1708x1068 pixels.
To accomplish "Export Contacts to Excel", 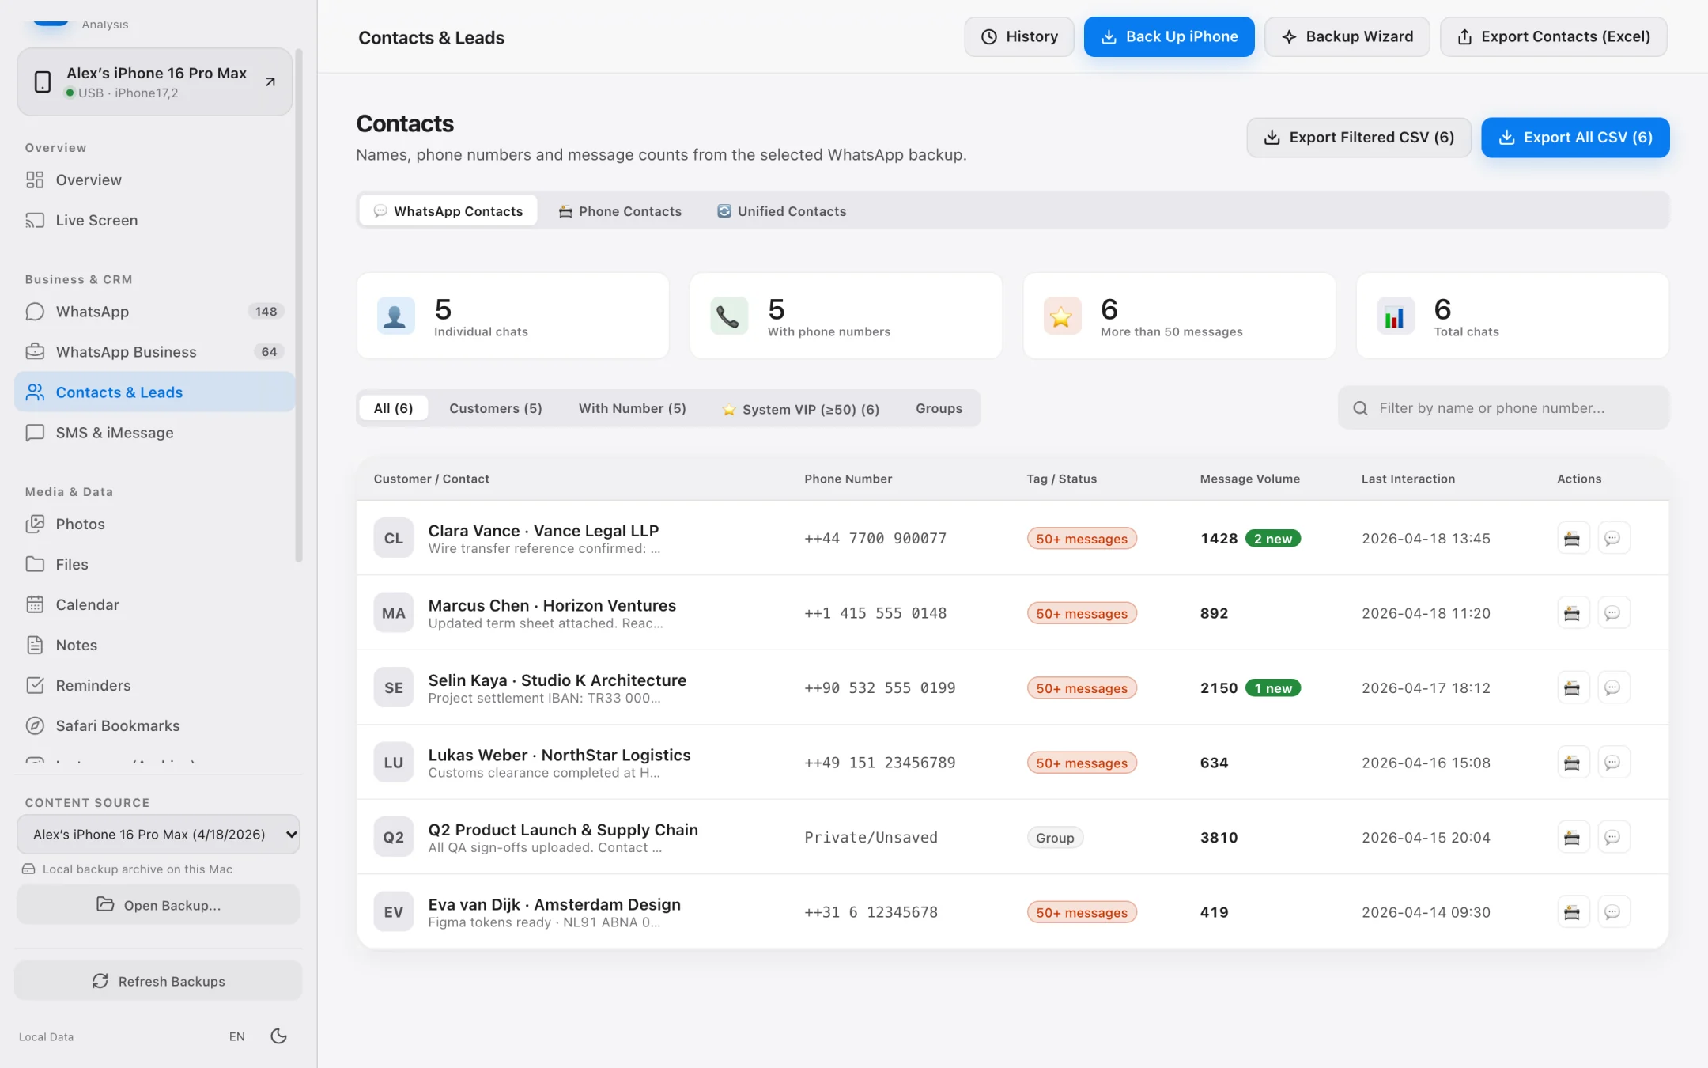I will point(1553,36).
